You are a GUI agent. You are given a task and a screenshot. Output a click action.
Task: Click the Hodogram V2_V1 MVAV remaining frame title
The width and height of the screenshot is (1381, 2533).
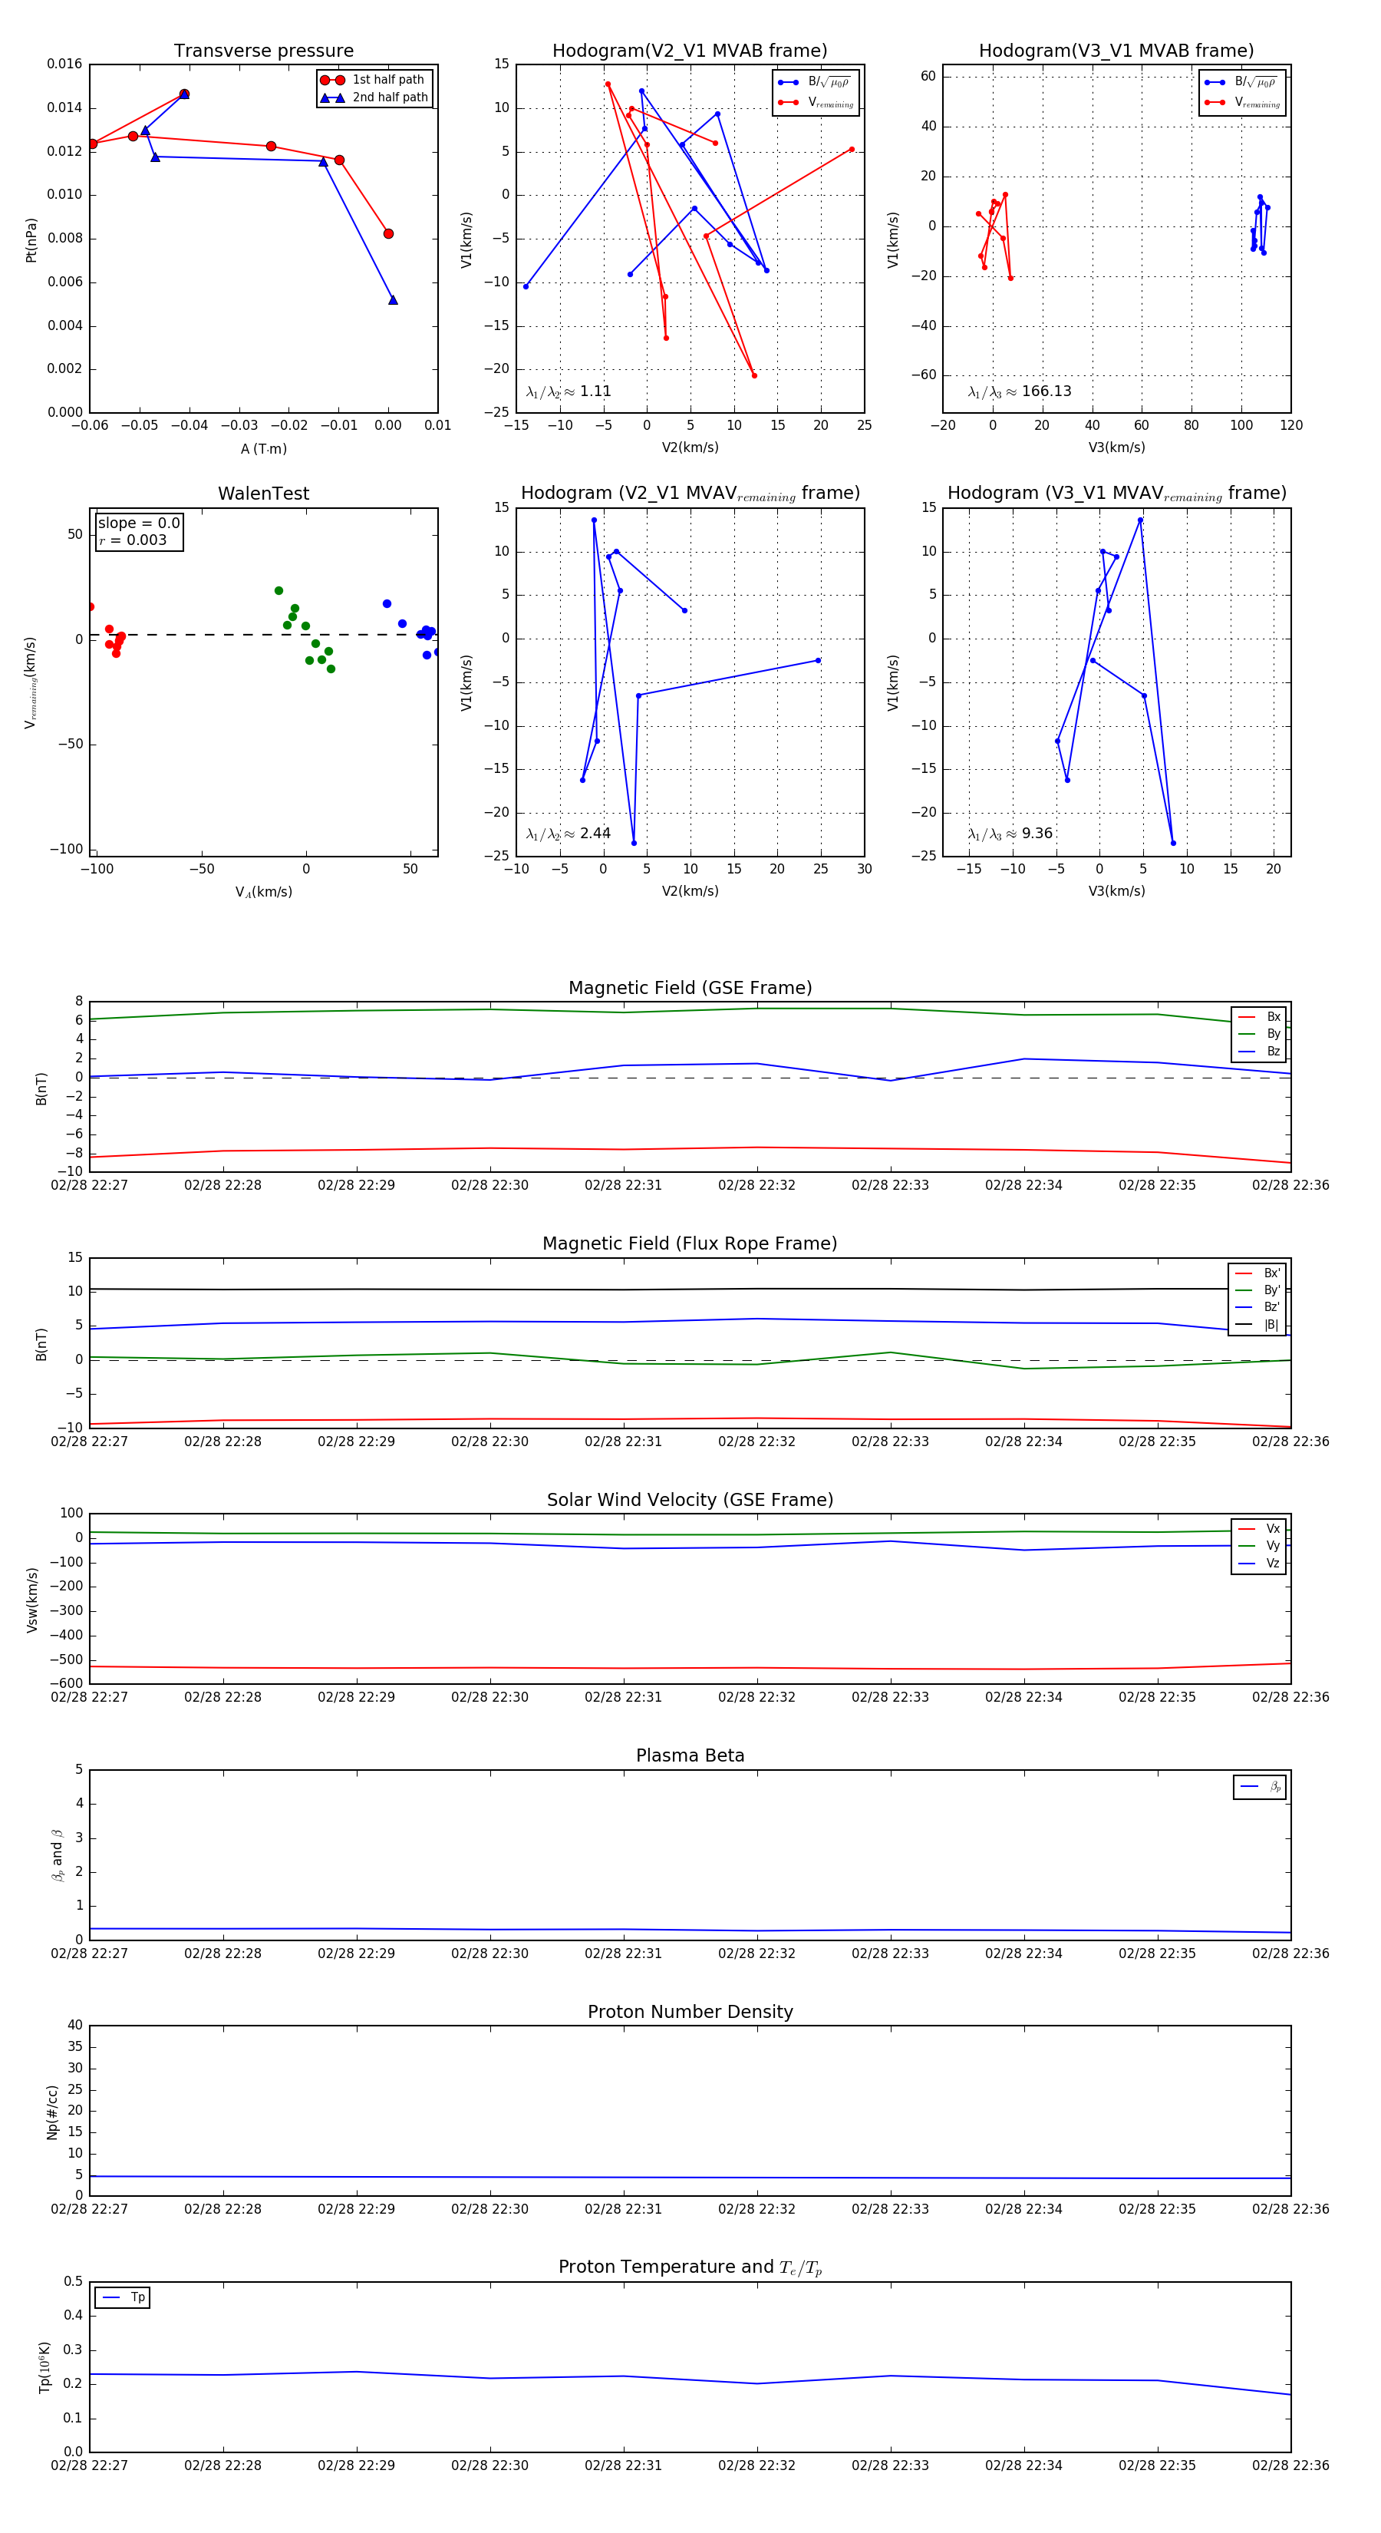tap(690, 494)
